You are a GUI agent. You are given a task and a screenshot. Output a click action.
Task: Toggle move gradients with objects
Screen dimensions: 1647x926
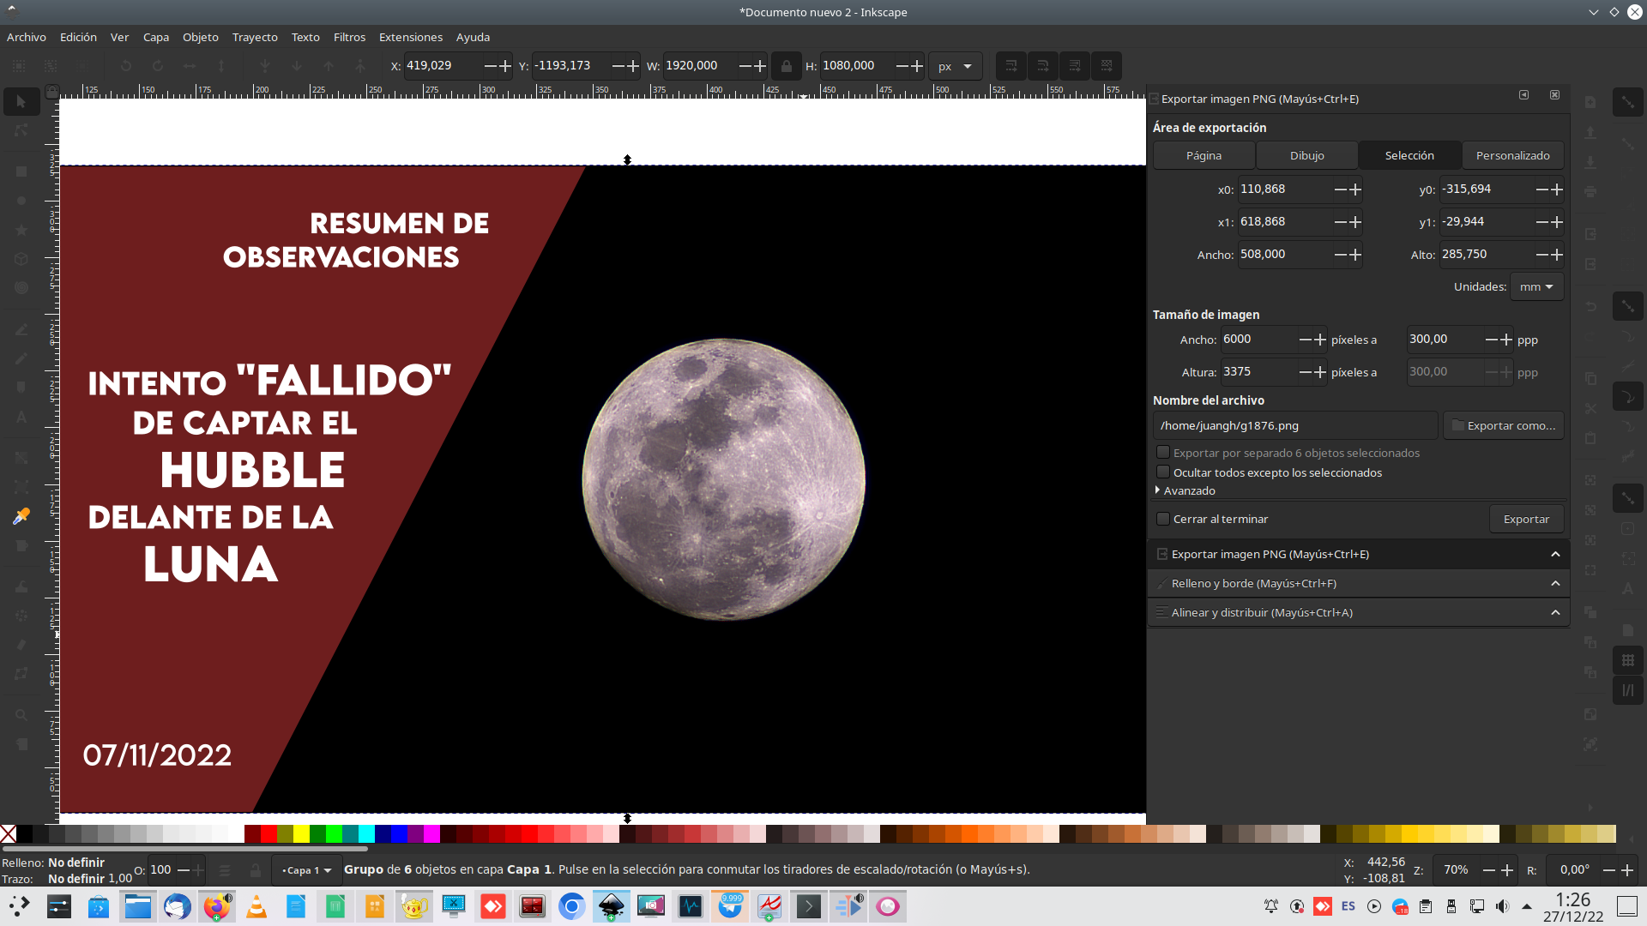pyautogui.click(x=1074, y=66)
